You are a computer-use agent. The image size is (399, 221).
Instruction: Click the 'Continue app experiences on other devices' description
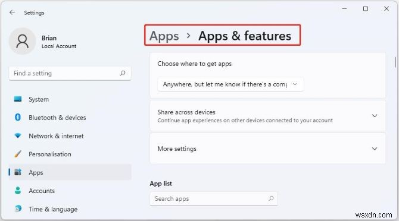tap(245, 120)
